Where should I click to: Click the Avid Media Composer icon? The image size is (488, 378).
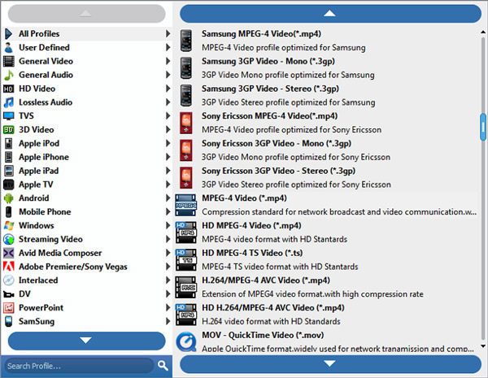click(x=9, y=253)
